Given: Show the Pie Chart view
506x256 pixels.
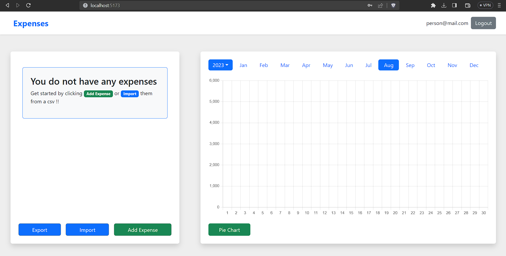Looking at the screenshot, I should pos(229,229).
